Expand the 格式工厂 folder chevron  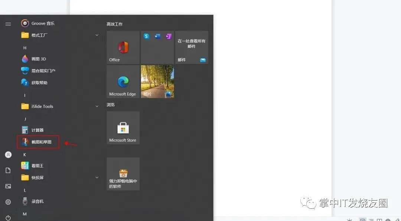click(x=97, y=35)
